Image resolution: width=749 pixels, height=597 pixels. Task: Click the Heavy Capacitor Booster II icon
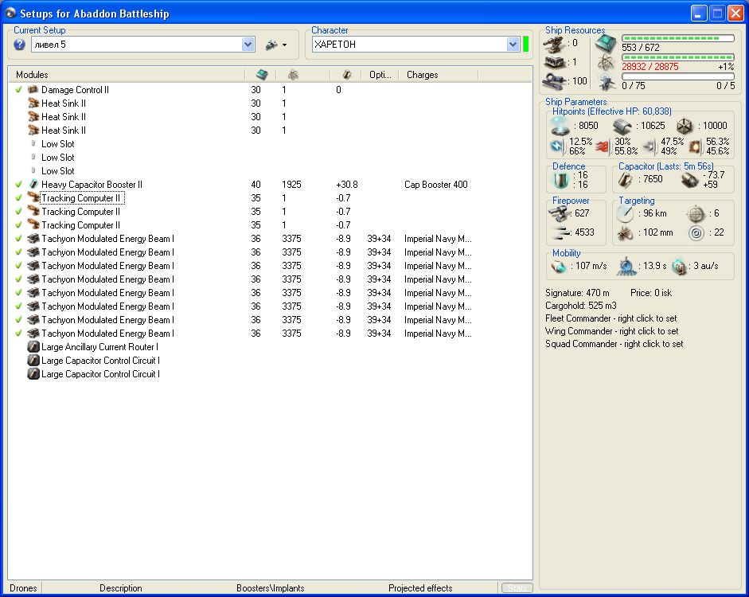point(33,184)
